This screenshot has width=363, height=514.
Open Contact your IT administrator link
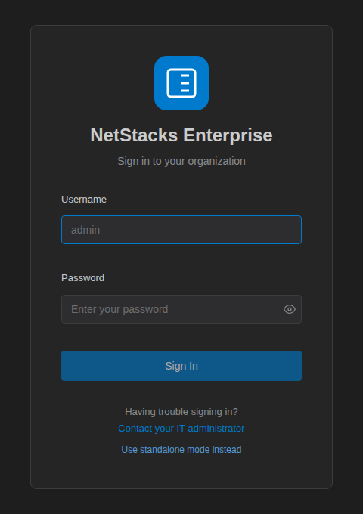click(181, 429)
